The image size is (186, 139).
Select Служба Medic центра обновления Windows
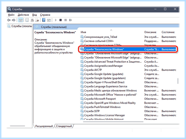pyautogui.click(x=110, y=91)
